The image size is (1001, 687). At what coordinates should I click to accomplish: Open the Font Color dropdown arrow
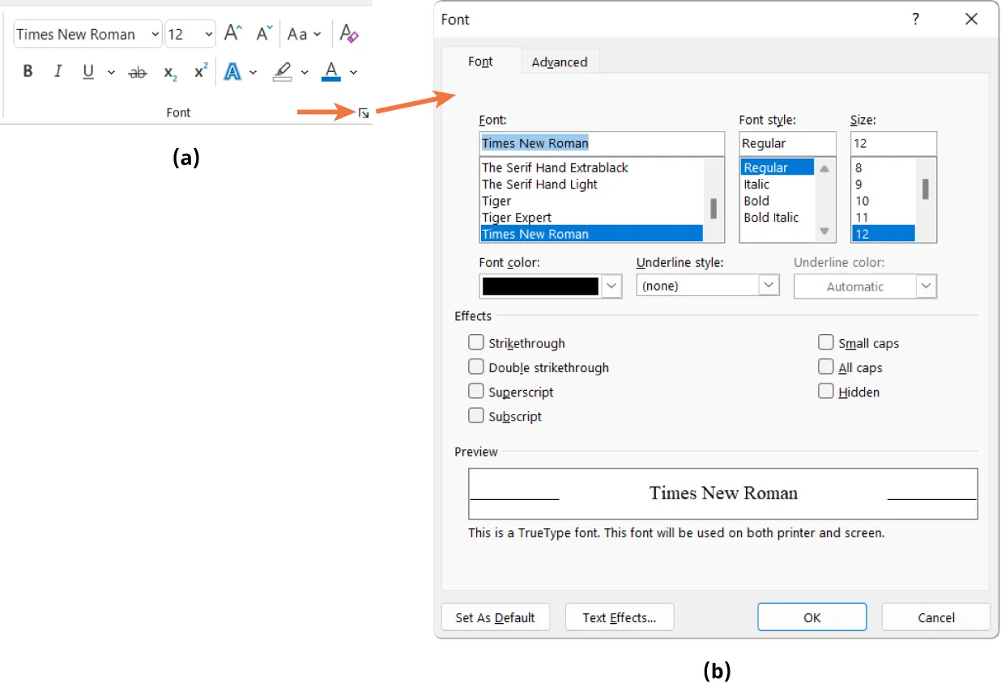point(353,72)
